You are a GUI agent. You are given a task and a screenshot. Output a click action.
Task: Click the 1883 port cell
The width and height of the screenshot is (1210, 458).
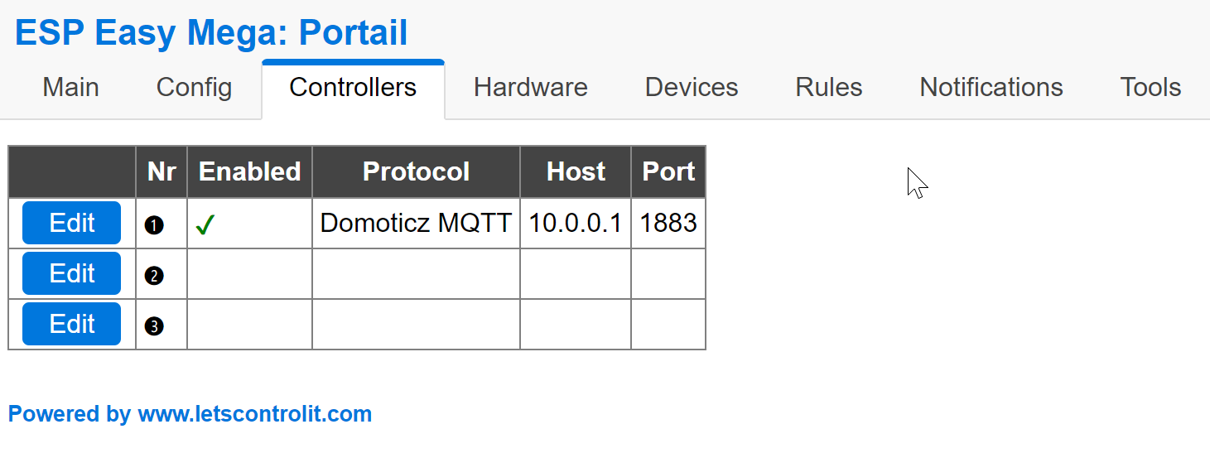(668, 223)
